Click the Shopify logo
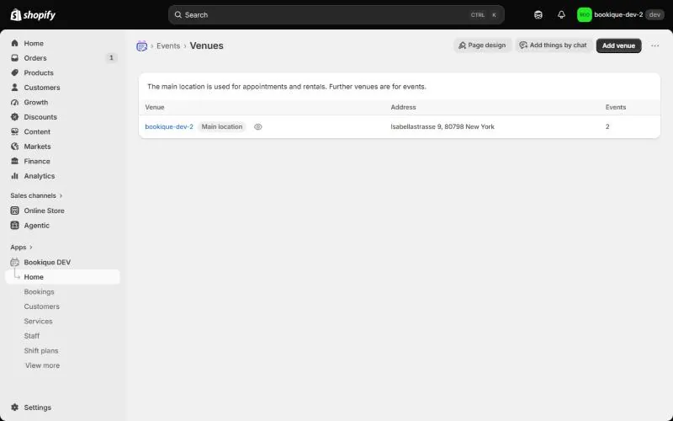 click(x=33, y=15)
